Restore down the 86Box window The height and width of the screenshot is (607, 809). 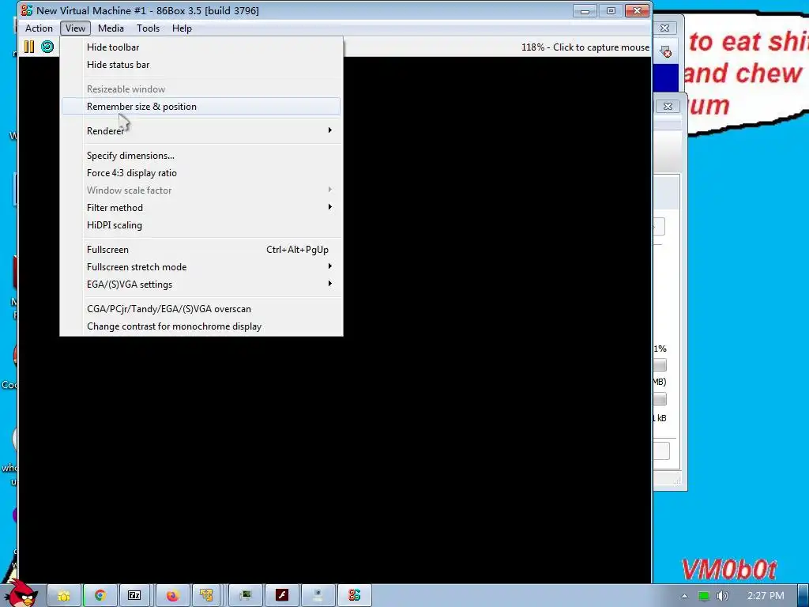tap(611, 10)
